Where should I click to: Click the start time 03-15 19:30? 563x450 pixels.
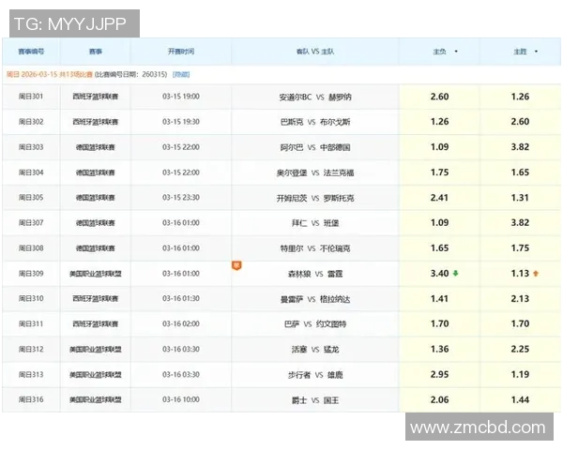point(181,122)
